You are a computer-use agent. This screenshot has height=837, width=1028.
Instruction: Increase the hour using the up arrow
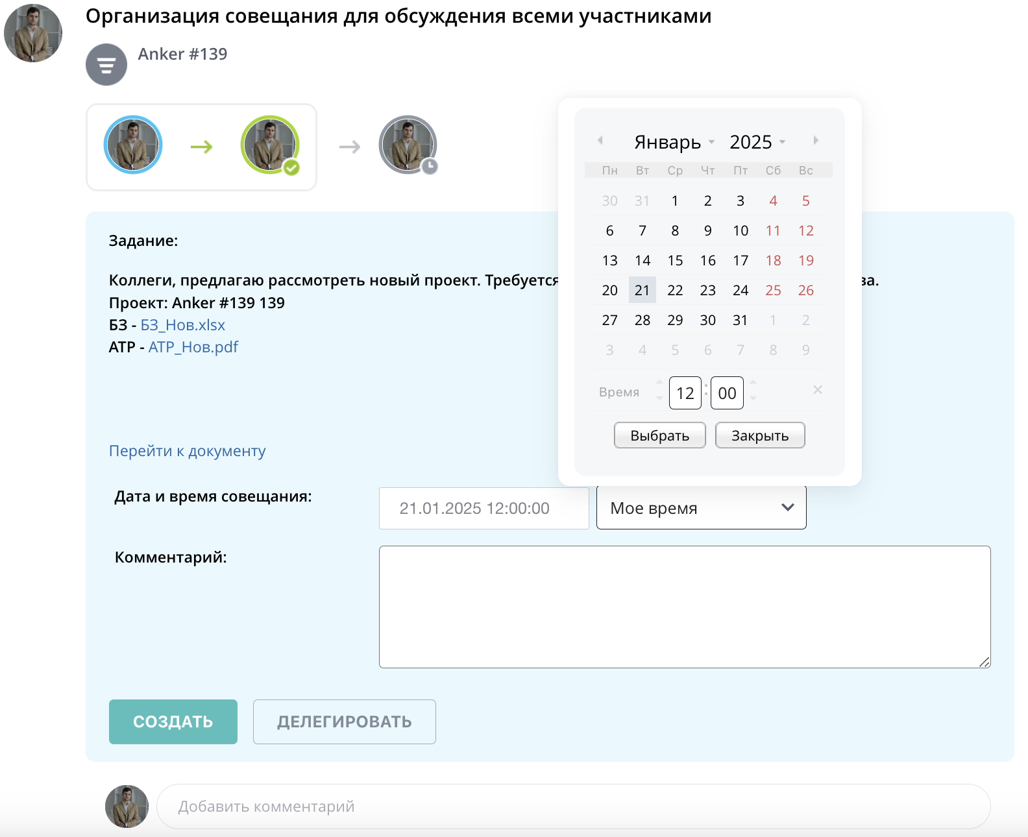[x=659, y=382]
